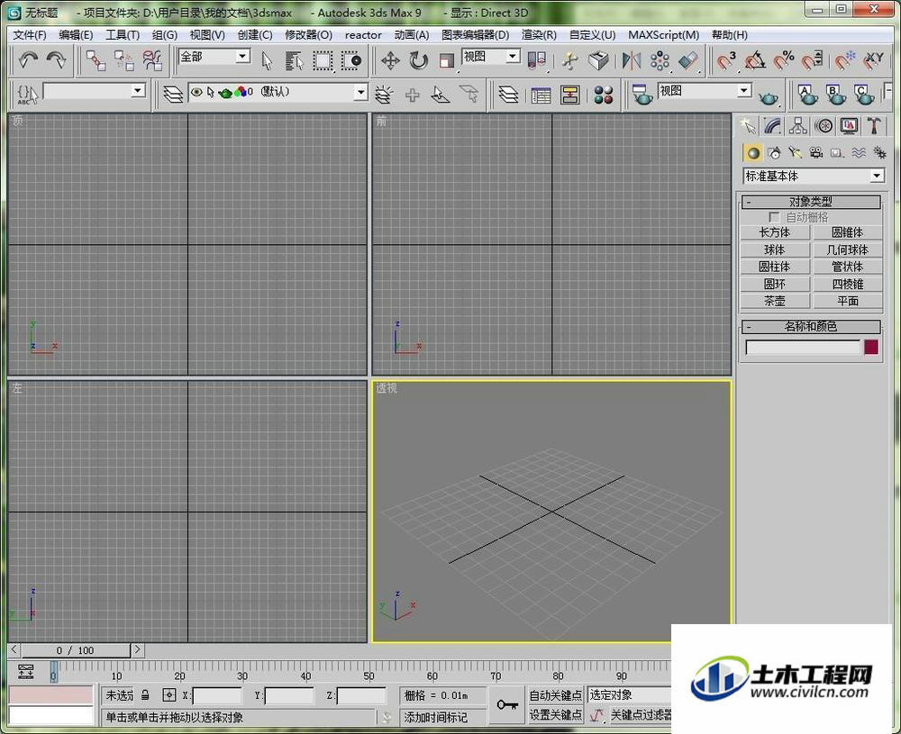Activate the Select and Move tool
Image resolution: width=901 pixels, height=734 pixels.
390,61
